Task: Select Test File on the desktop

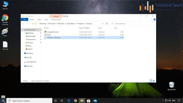Action: (x=5, y=45)
